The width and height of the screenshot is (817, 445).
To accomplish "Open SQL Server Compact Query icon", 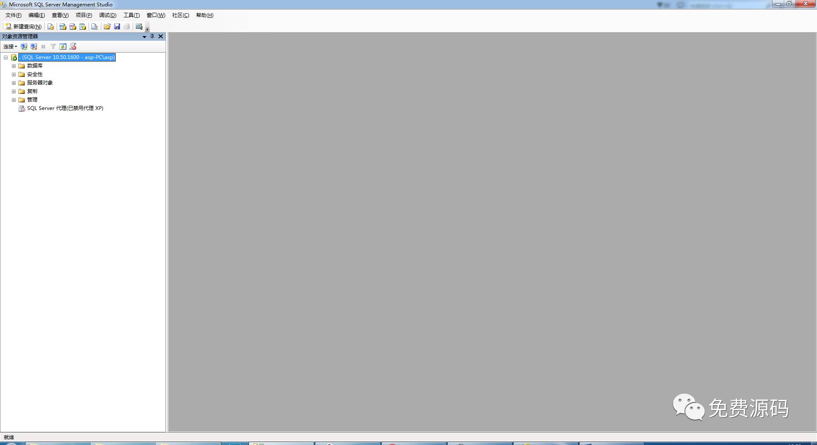I will coord(94,26).
